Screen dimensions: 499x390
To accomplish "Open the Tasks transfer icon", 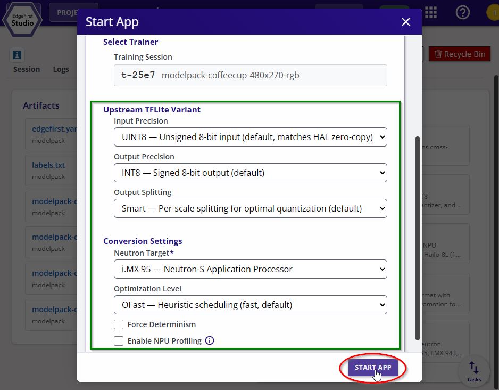I will (x=474, y=371).
